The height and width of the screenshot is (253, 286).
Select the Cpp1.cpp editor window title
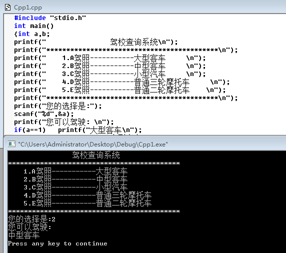[28, 7]
